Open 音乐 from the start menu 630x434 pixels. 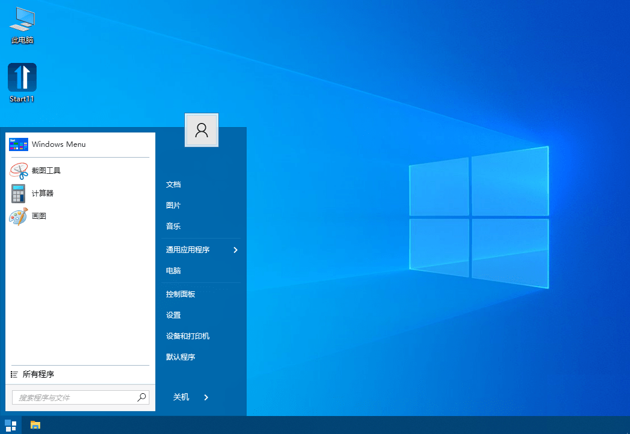[x=173, y=226]
